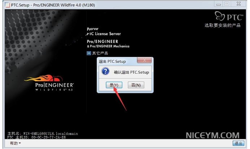Click the PTC.Setup Wildfire 4.0 title text

53,5
